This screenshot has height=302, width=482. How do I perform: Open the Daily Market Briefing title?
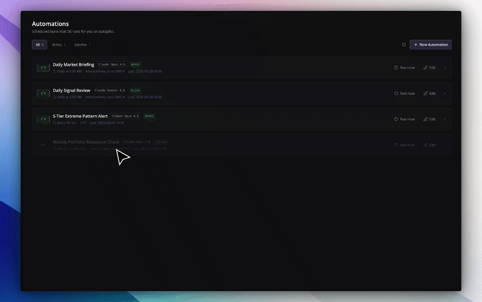pos(73,65)
